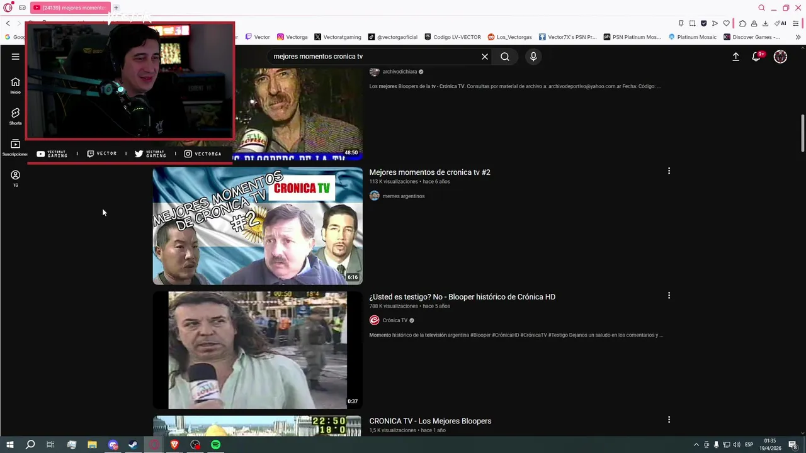Screen dimensions: 806x453
Task: Open the Tú profile section
Action: pos(15,179)
